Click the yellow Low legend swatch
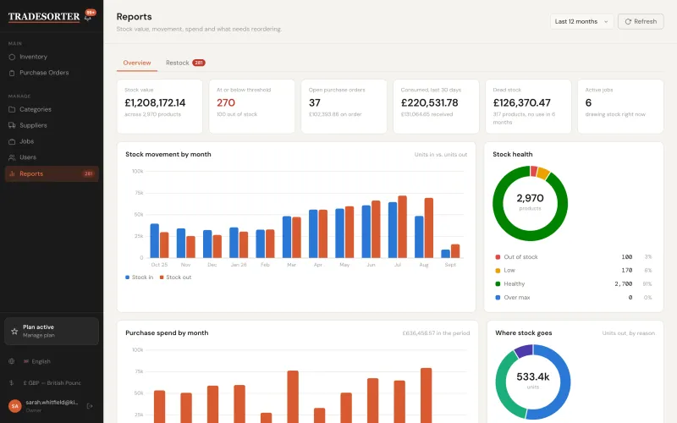 (498, 271)
